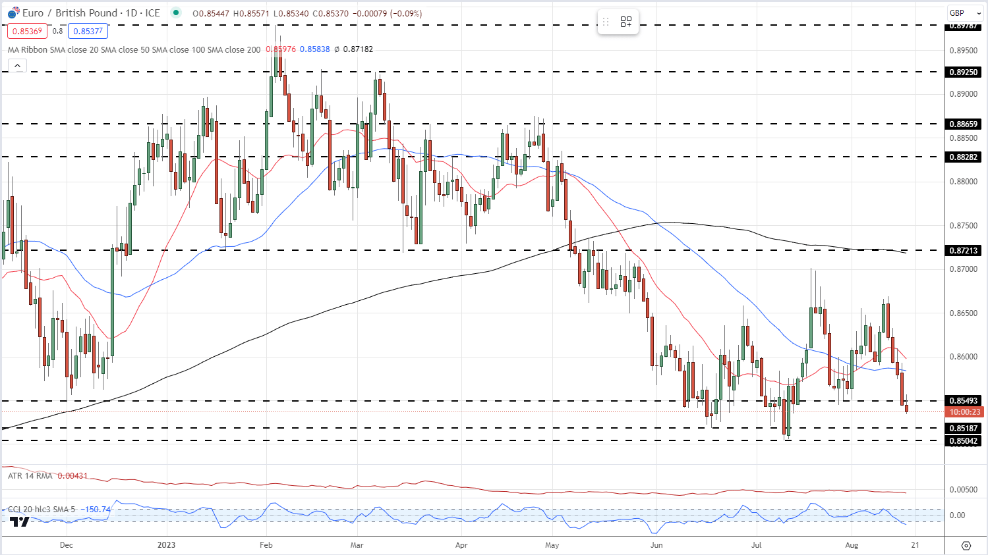988x555 pixels.
Task: Click the Mar label on time axis
Action: [x=357, y=545]
